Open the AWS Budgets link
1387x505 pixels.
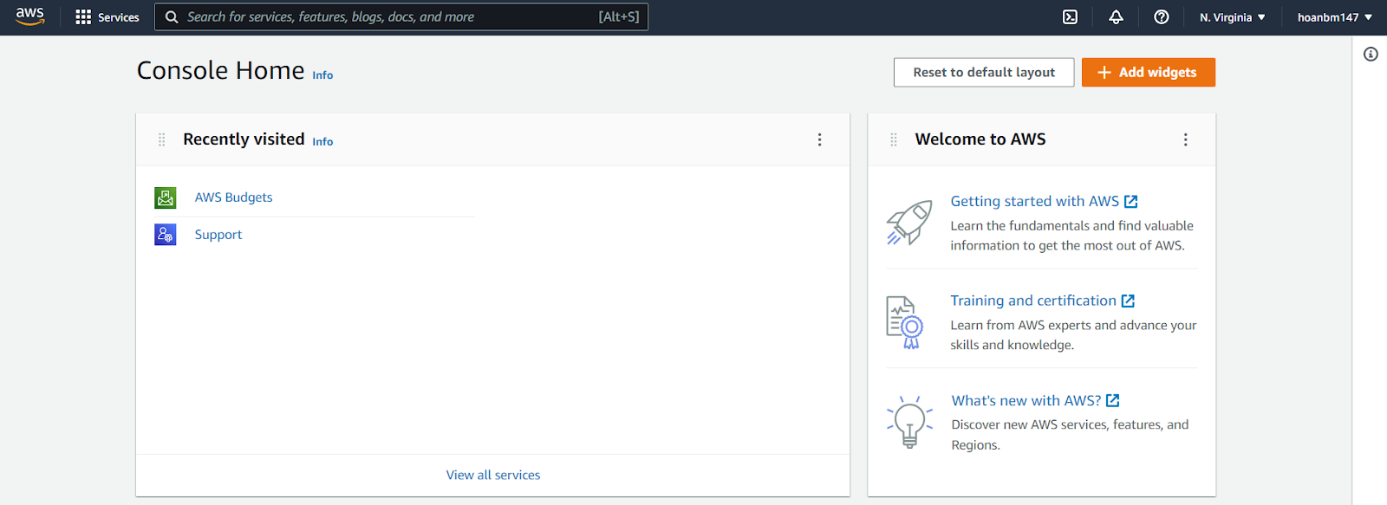[x=233, y=197]
